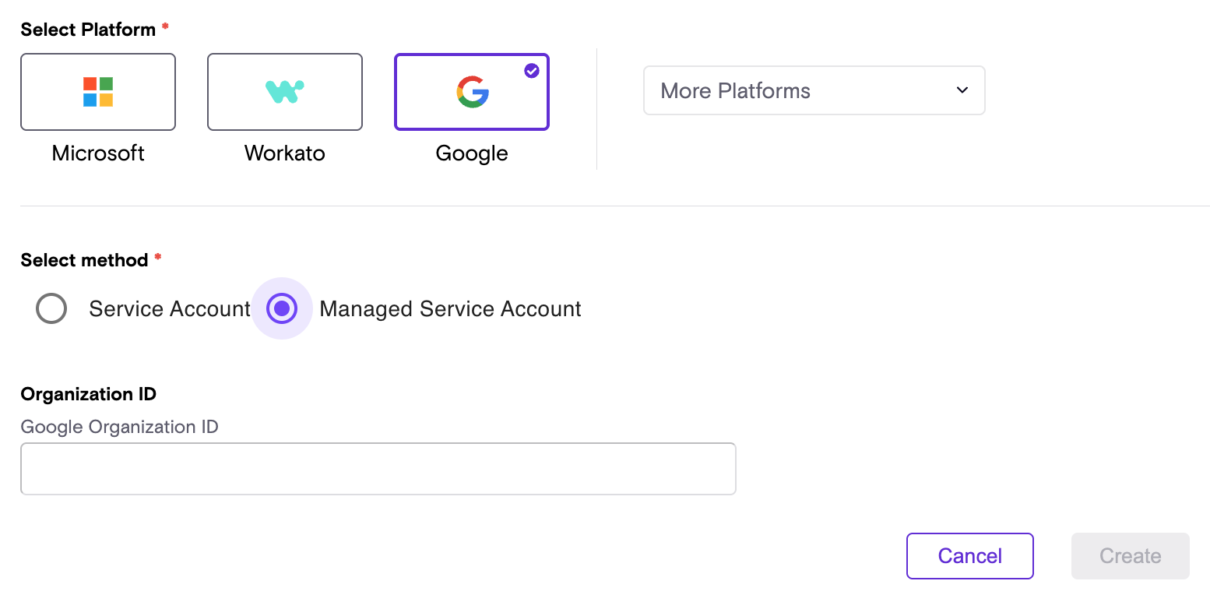Click the Create button
1210x595 pixels.
pyautogui.click(x=1130, y=556)
